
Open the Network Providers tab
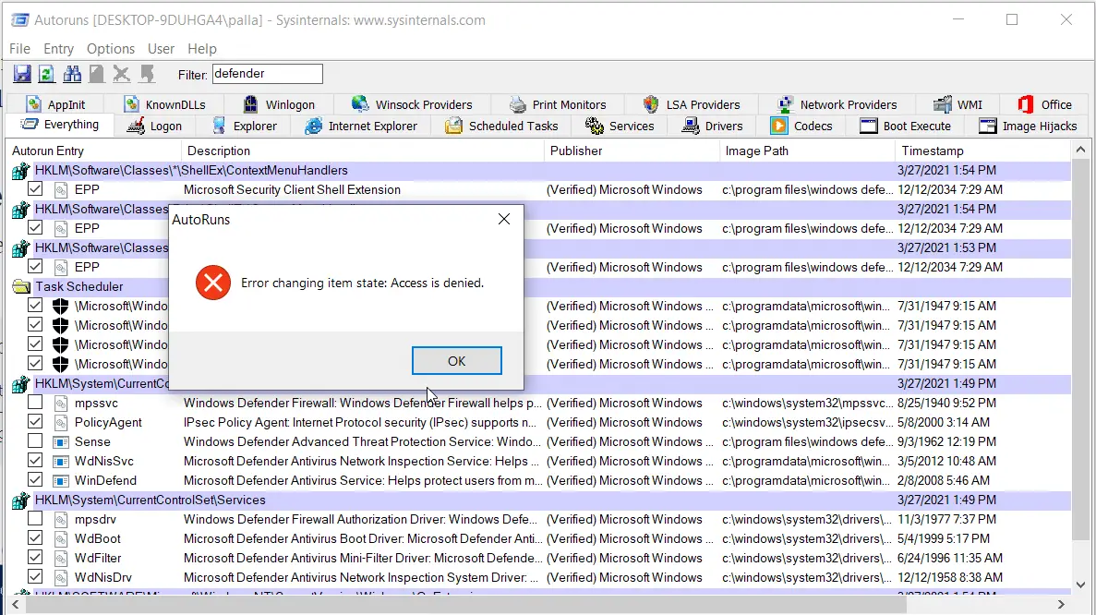point(837,104)
